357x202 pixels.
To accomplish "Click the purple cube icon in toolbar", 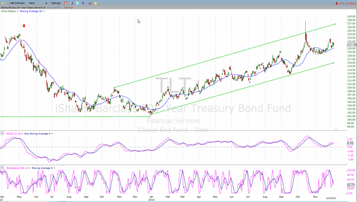I will click(72, 3).
